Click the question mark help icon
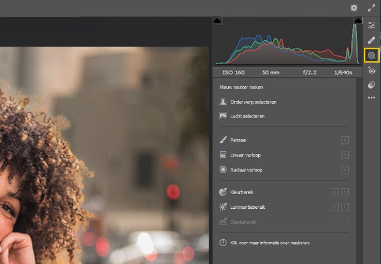 click(x=223, y=243)
